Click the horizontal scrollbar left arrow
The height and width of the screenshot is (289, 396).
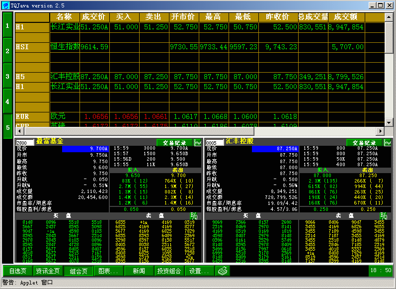20,131
